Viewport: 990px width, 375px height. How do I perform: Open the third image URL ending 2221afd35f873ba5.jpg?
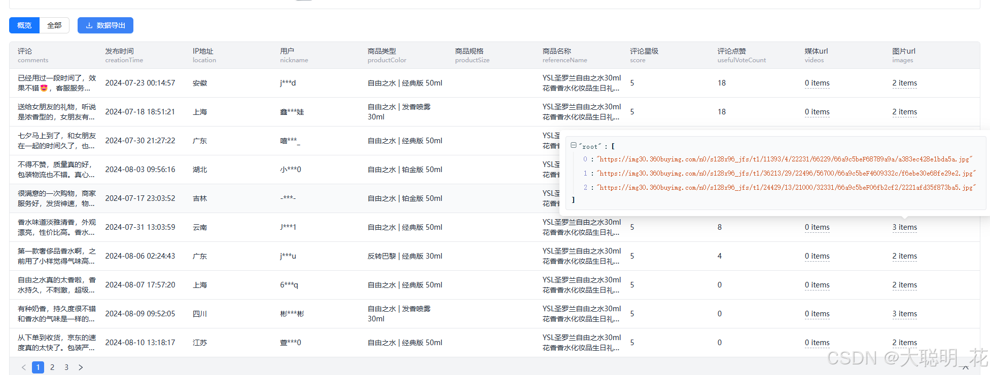point(786,187)
